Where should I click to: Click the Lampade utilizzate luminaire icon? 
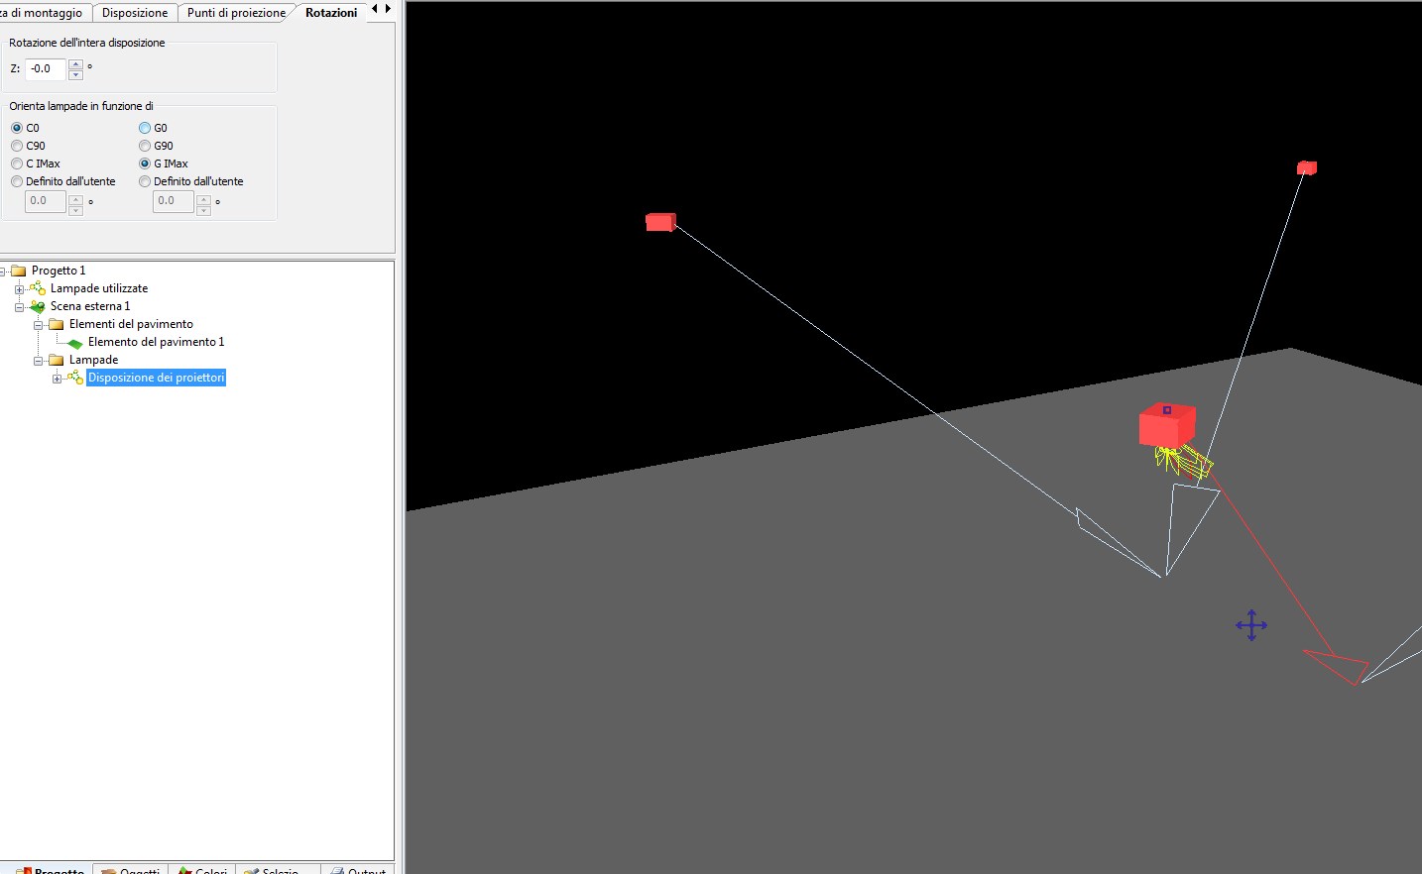click(37, 288)
